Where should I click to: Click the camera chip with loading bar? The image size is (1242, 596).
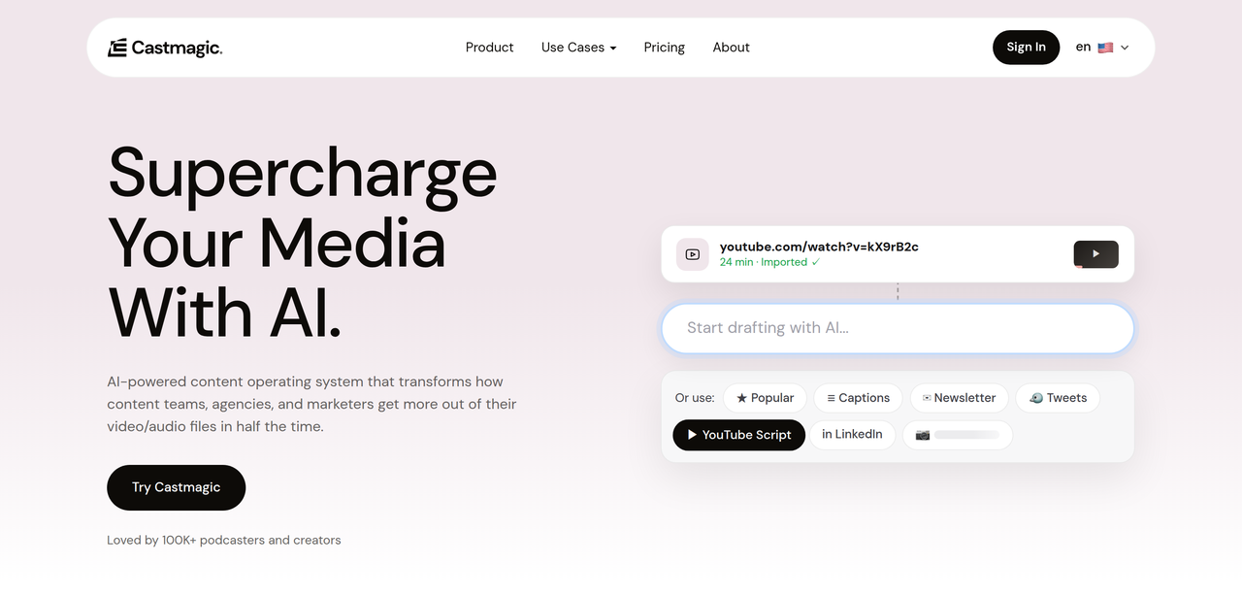pyautogui.click(x=958, y=435)
